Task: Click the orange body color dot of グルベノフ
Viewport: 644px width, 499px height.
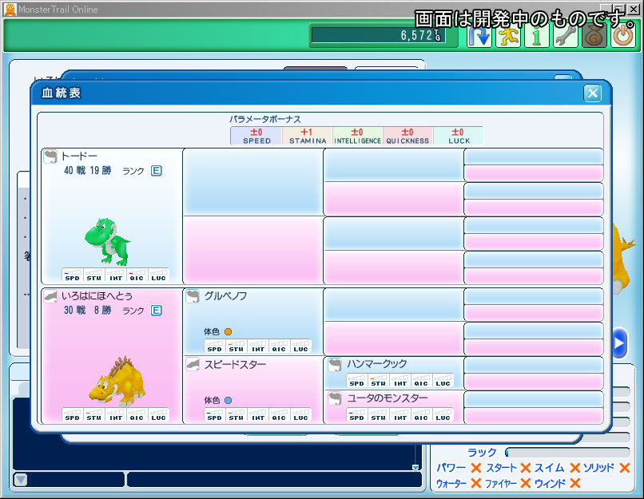Action: (228, 331)
